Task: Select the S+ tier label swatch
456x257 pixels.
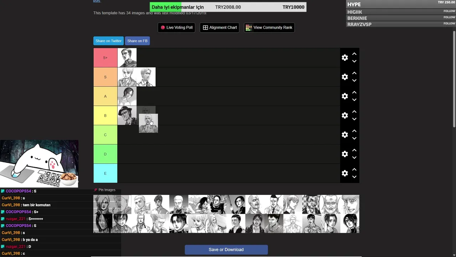Action: pyautogui.click(x=105, y=57)
